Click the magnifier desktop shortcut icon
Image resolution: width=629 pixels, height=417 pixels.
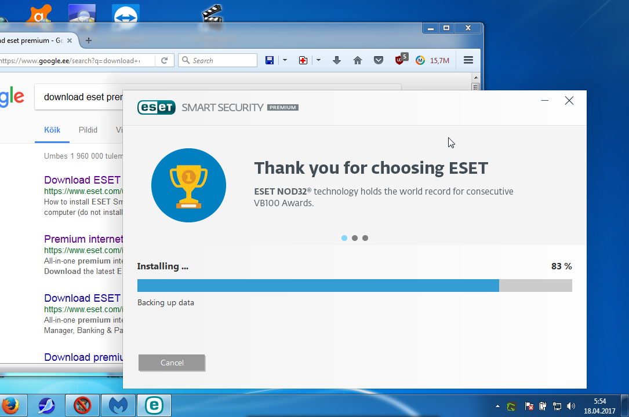point(82,16)
